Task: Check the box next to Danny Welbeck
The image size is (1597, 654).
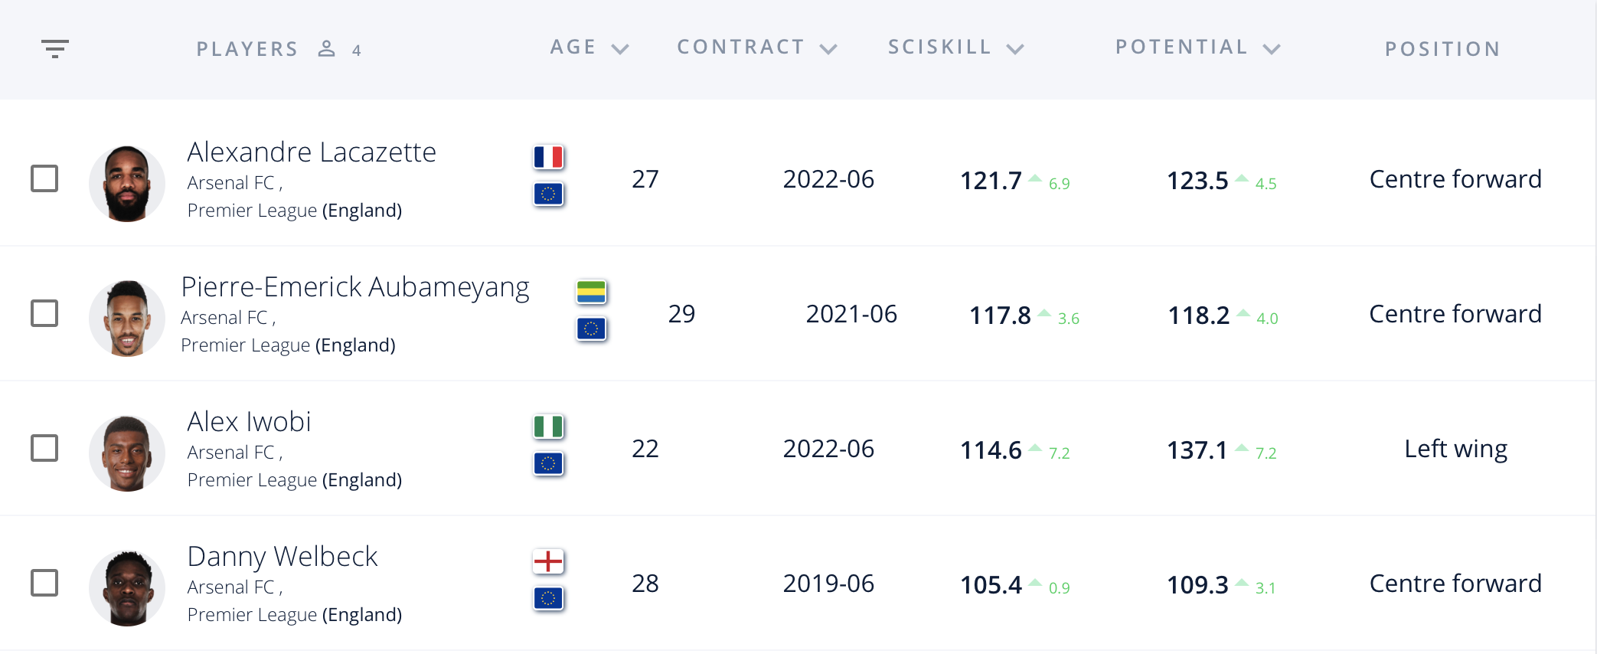Action: pyautogui.click(x=44, y=583)
